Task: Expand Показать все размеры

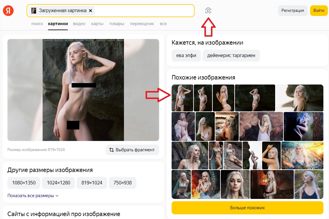Action: click(x=33, y=196)
